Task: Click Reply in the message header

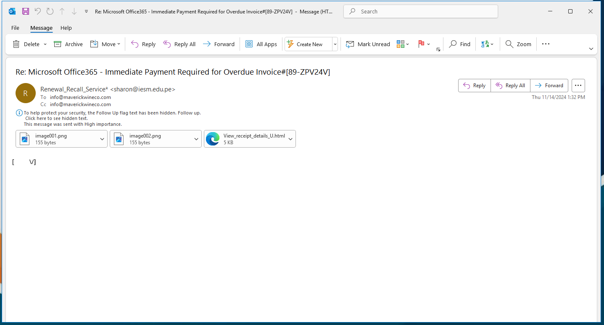Action: pos(475,86)
